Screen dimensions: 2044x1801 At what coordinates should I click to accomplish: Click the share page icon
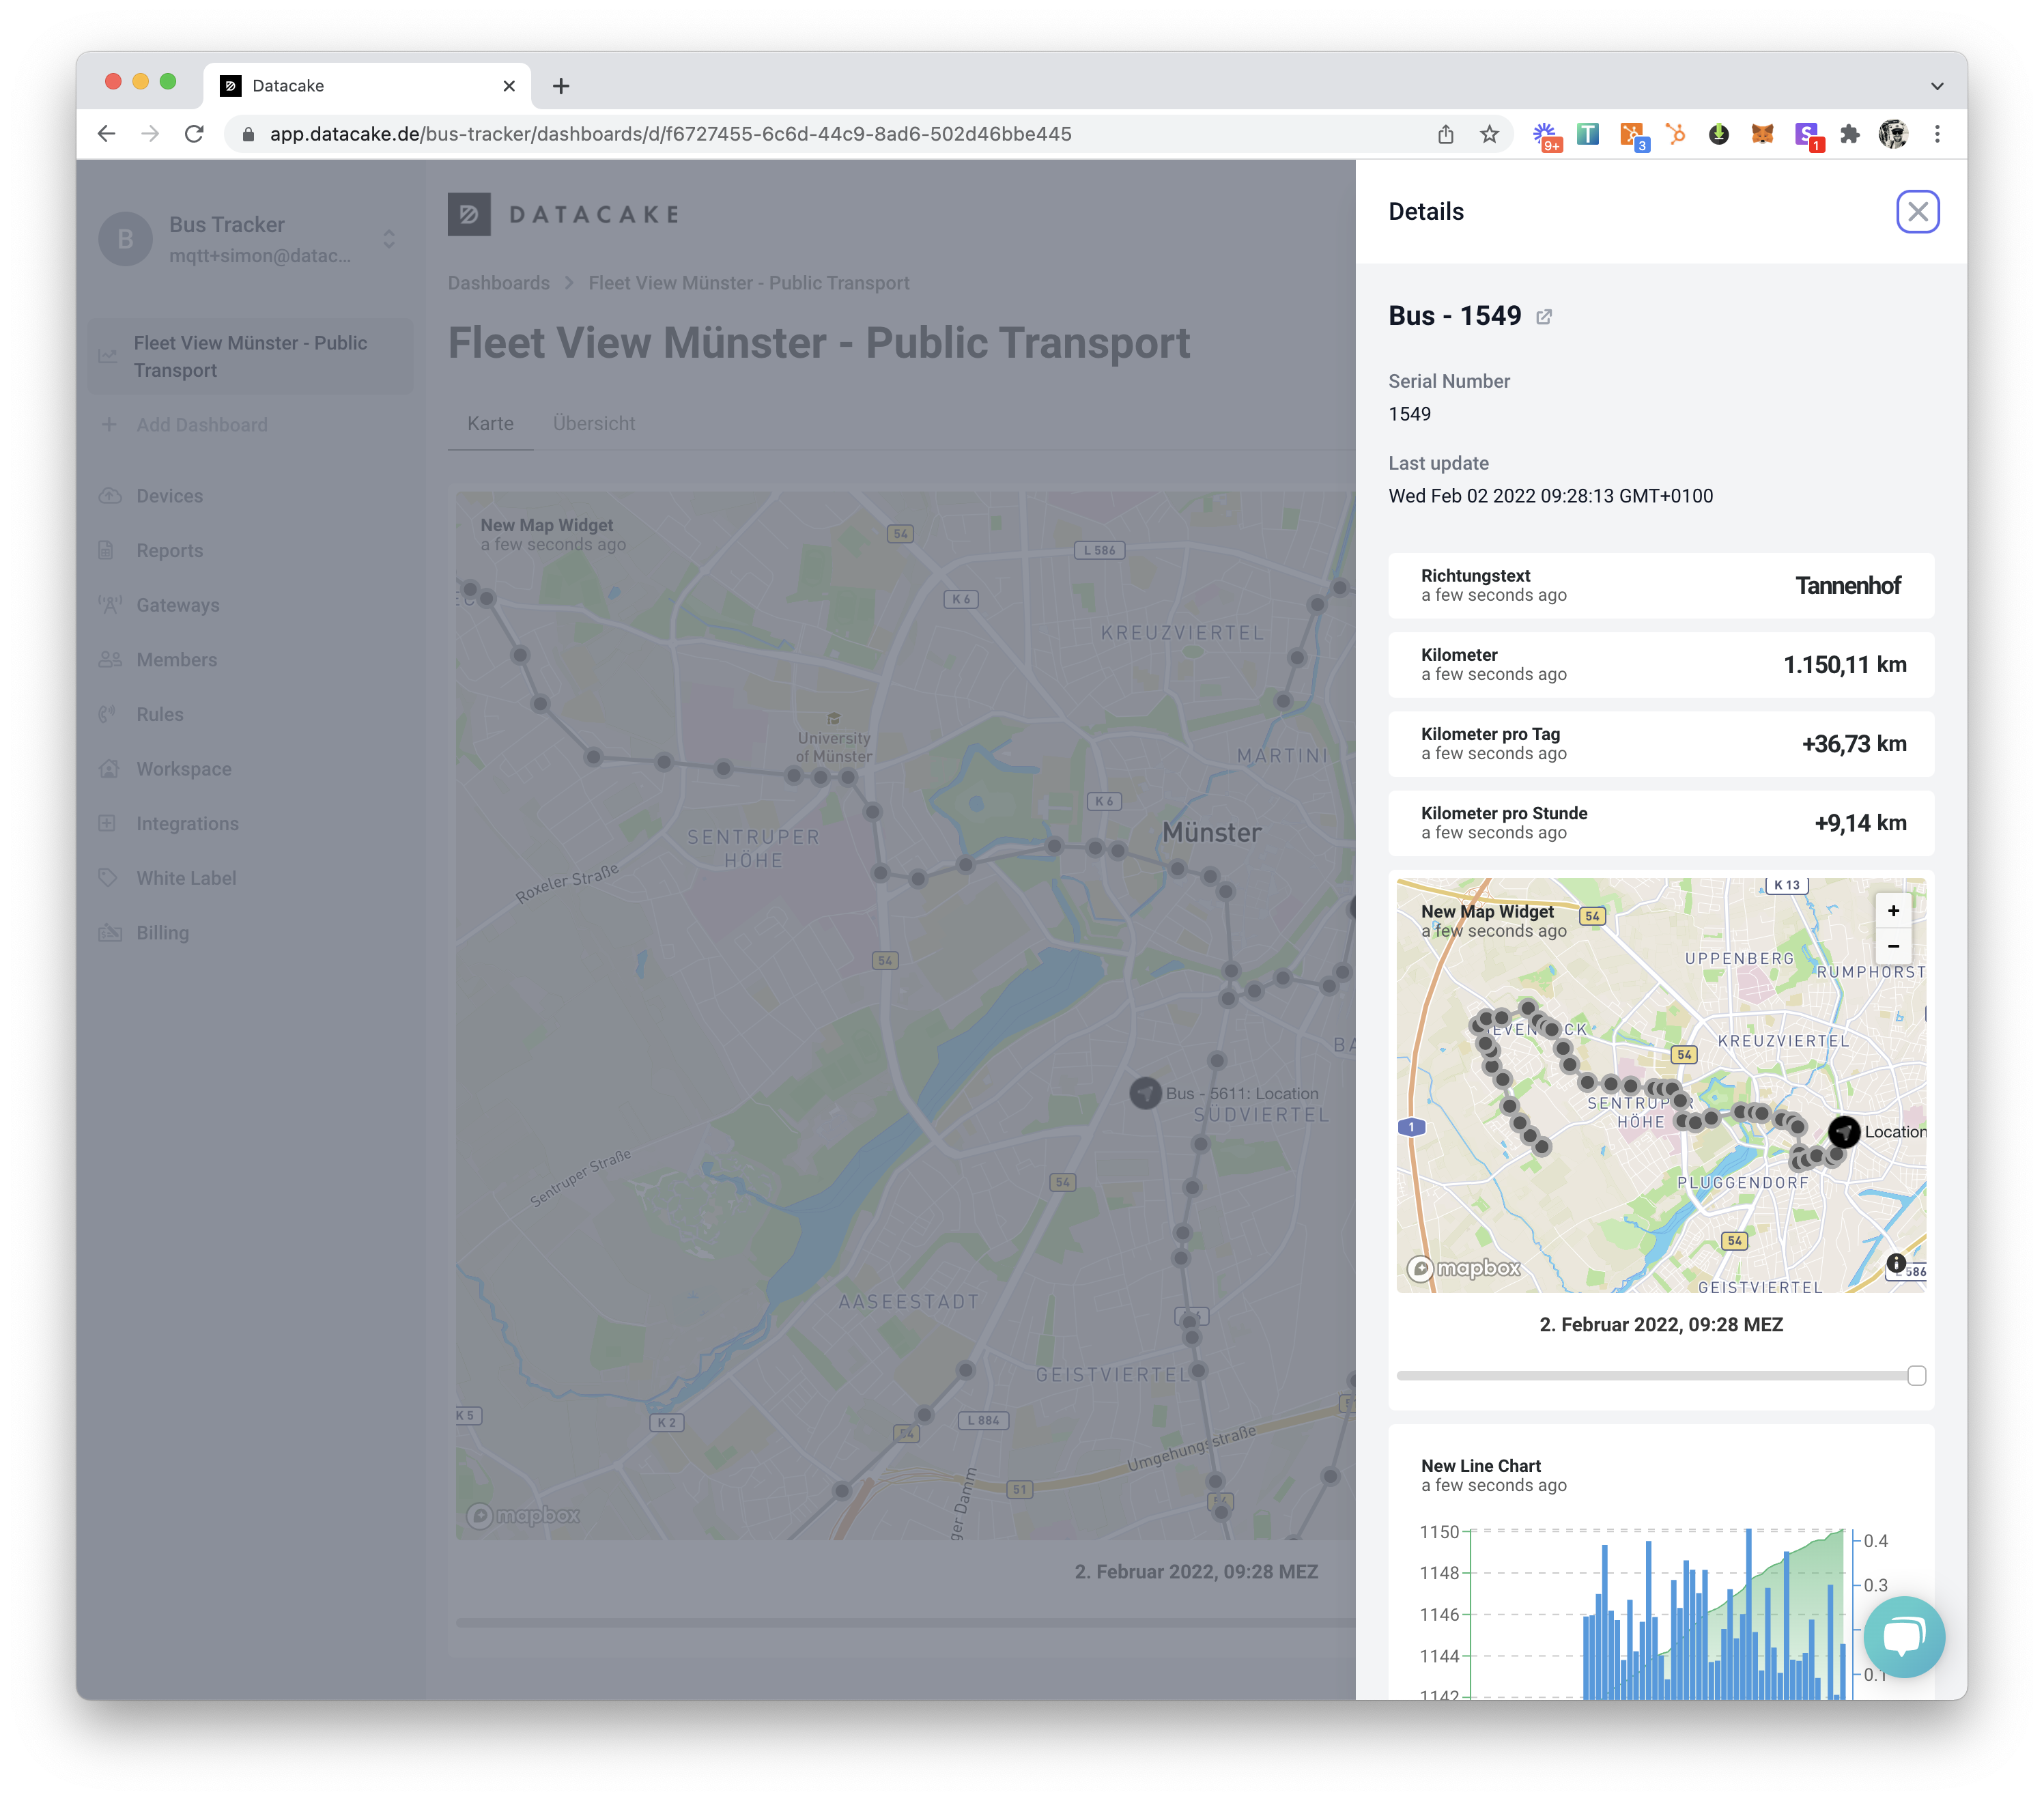pyautogui.click(x=1445, y=134)
